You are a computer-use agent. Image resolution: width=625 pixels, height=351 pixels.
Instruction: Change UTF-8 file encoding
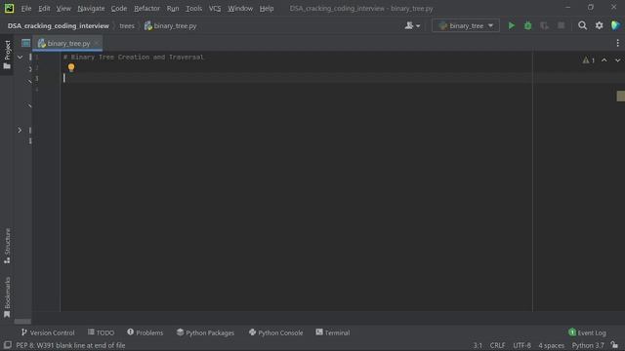[x=521, y=345]
